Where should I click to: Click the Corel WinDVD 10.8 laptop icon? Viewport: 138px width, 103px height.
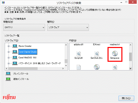coord(15,57)
